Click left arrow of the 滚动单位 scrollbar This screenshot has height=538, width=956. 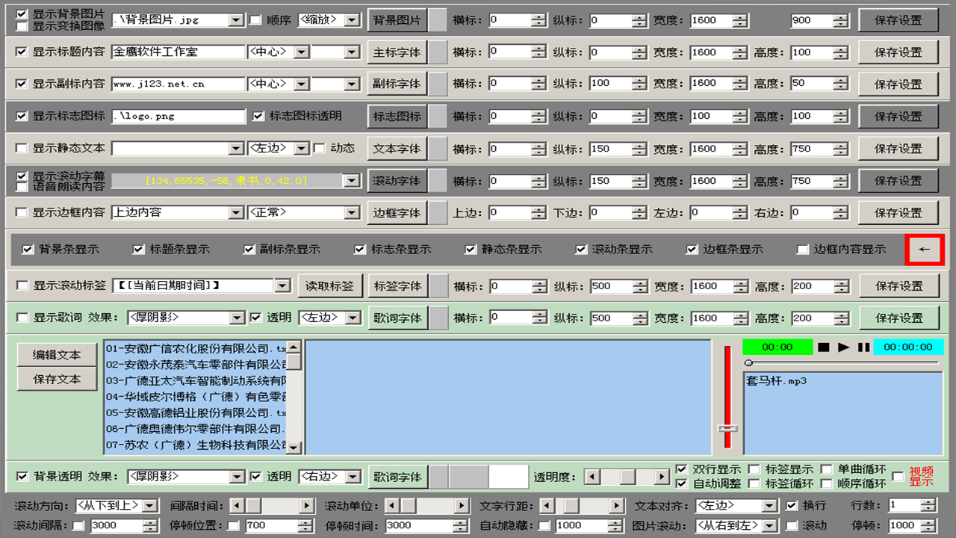[391, 506]
